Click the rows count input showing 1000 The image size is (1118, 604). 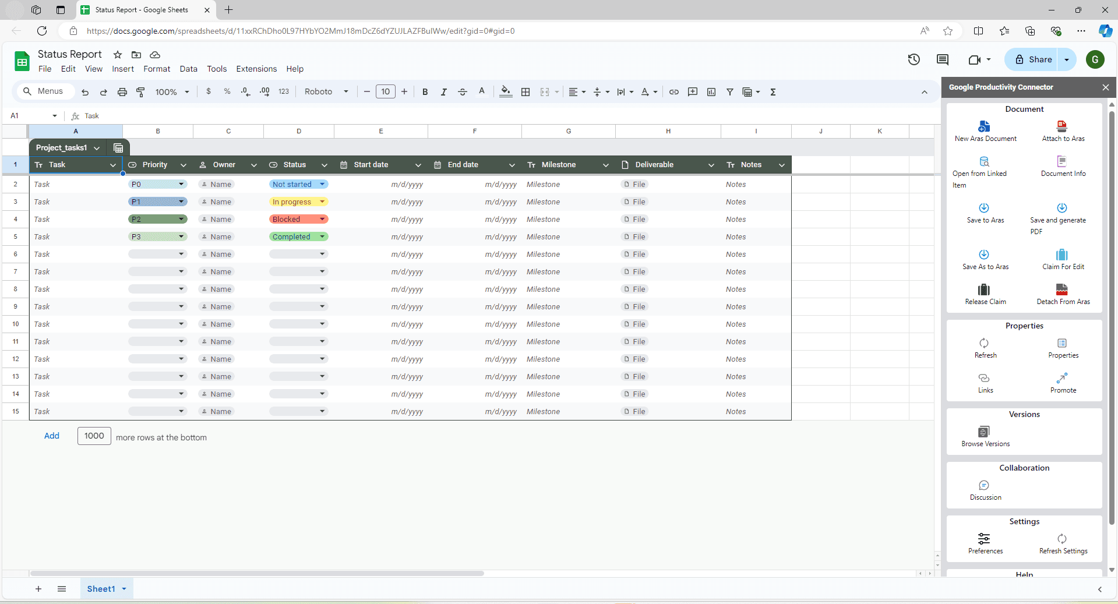point(94,436)
